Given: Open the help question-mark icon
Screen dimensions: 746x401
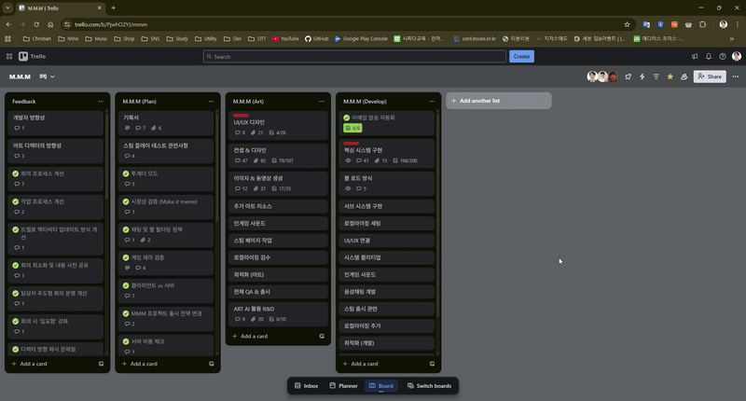Looking at the screenshot, I should [x=722, y=56].
